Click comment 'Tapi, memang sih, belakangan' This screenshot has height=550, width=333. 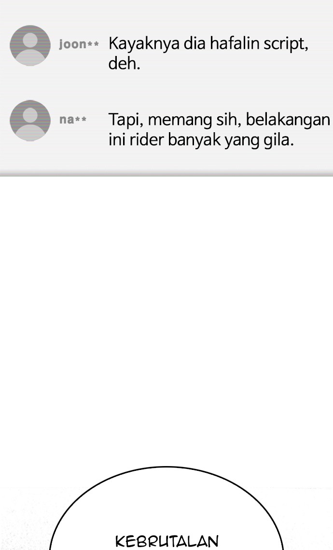click(219, 129)
